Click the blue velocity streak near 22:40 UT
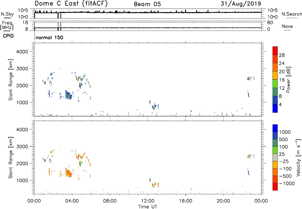The height and width of the screenshot is (209, 302). [248, 172]
